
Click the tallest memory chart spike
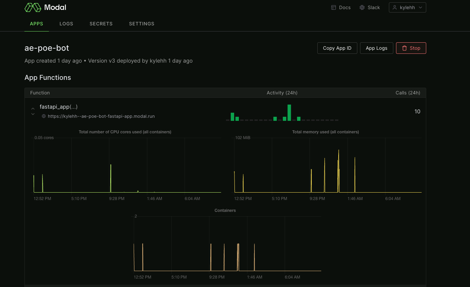point(339,171)
